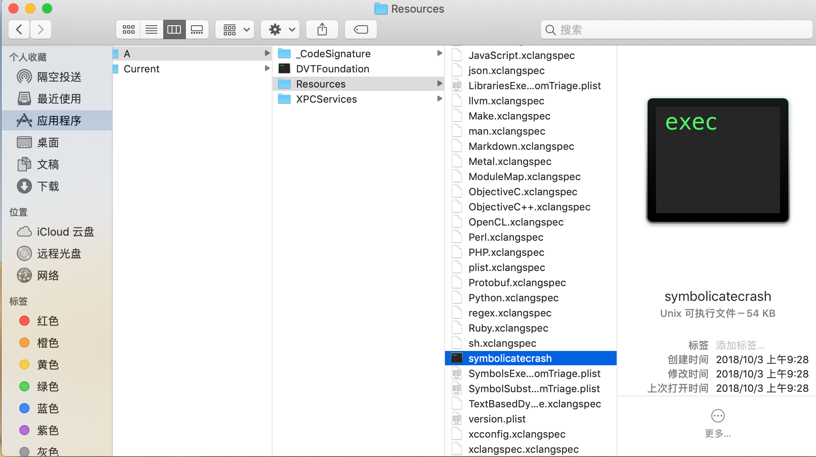Filter by the 红色 tag
816x457 pixels.
tap(57, 321)
